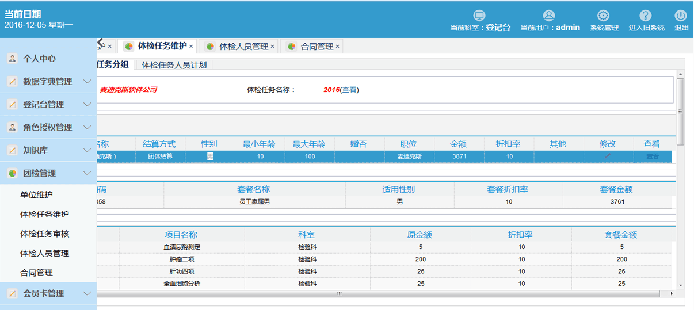
Task: Click pie icon on 体检人员管理 tab
Action: (x=211, y=46)
